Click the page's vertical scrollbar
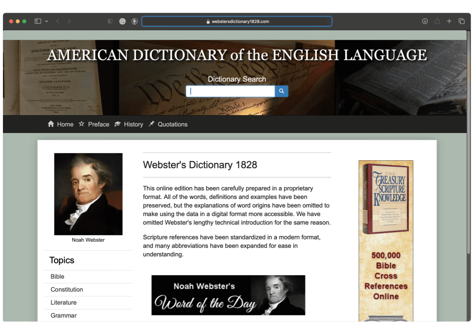 tap(468, 143)
